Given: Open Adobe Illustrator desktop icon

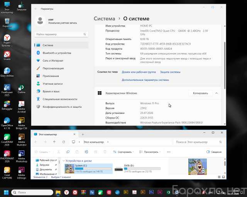Looking at the screenshot, I should (x=22, y=140).
